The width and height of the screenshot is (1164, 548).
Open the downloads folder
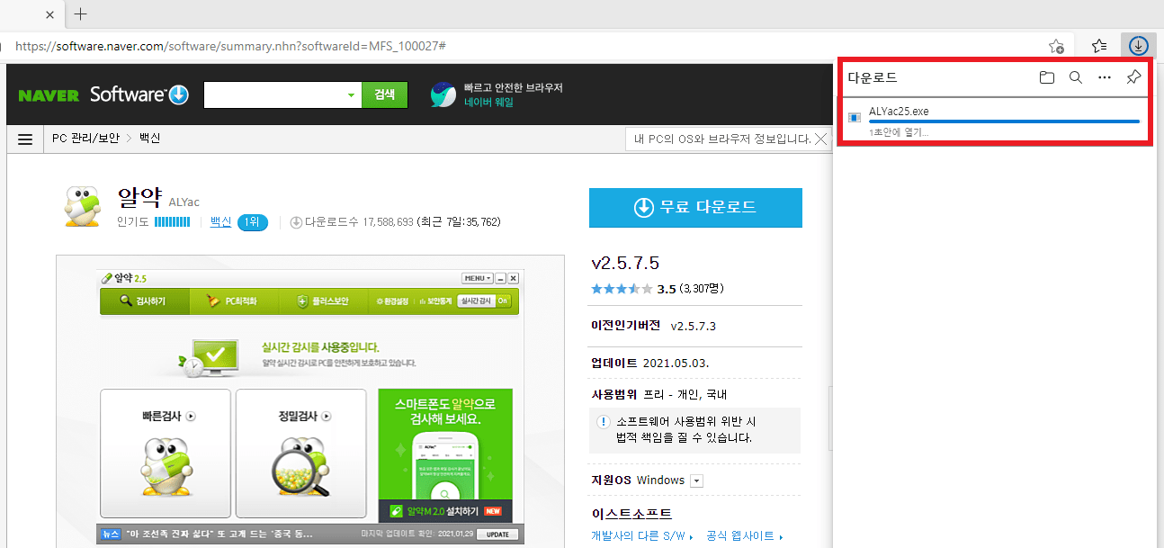point(1047,78)
